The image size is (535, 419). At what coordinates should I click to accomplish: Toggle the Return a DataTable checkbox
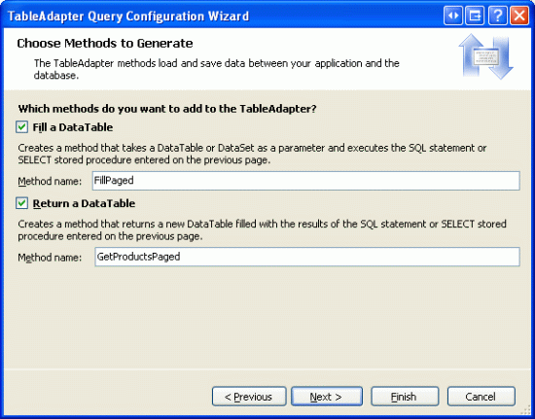click(21, 203)
